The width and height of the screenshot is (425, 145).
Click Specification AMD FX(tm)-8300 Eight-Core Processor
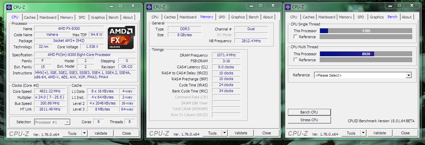click(x=85, y=55)
